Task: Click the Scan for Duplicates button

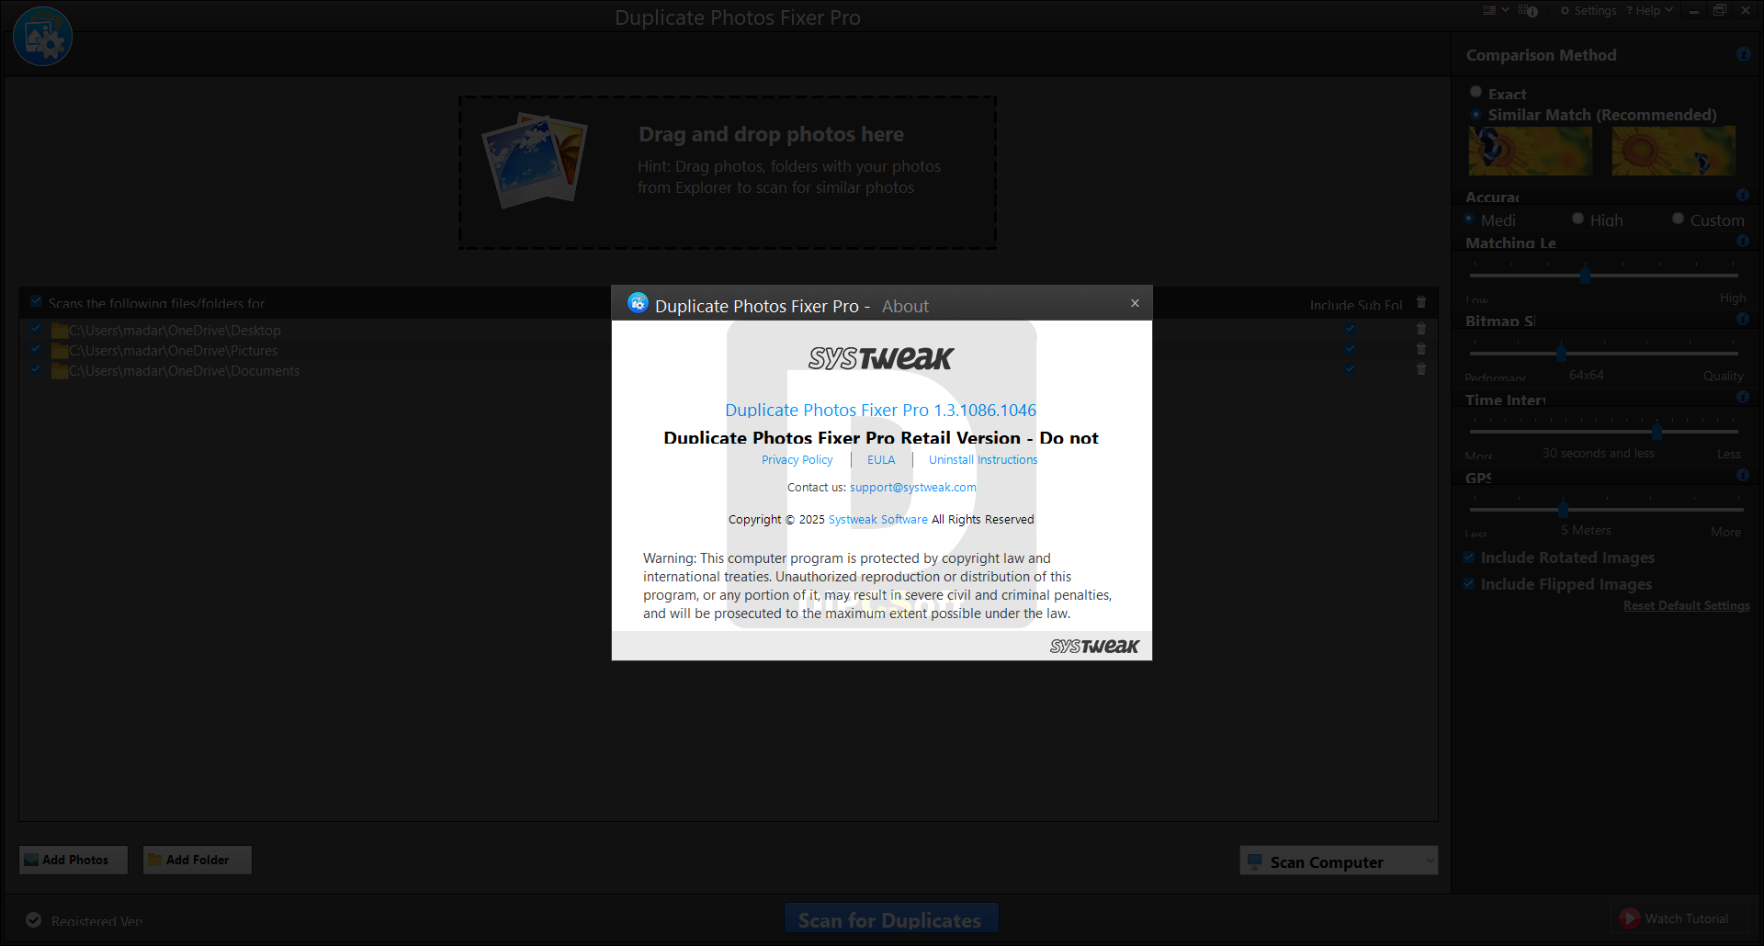Action: tap(891, 918)
